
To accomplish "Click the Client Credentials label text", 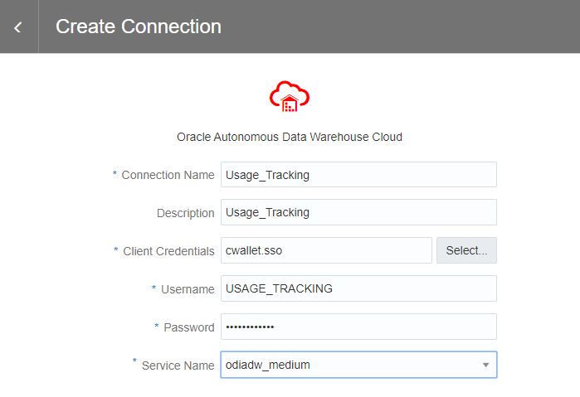I will [168, 251].
